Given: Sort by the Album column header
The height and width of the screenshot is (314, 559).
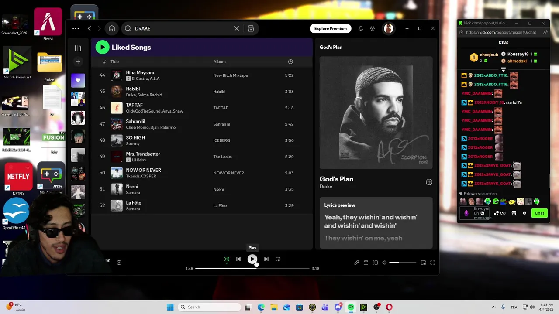Looking at the screenshot, I should pyautogui.click(x=219, y=61).
